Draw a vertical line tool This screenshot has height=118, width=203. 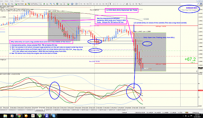(118, 4)
